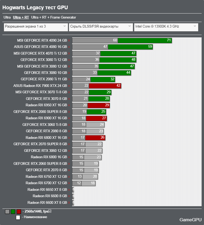Open the DLSS/FSR video cards dropdown
The image size is (204, 225).
coord(101,27)
